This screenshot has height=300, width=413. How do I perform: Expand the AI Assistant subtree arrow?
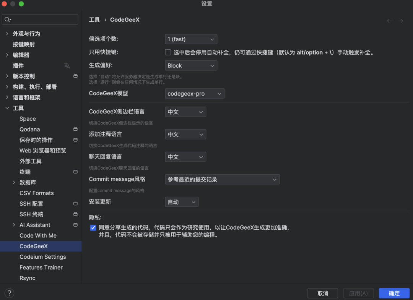(14, 225)
